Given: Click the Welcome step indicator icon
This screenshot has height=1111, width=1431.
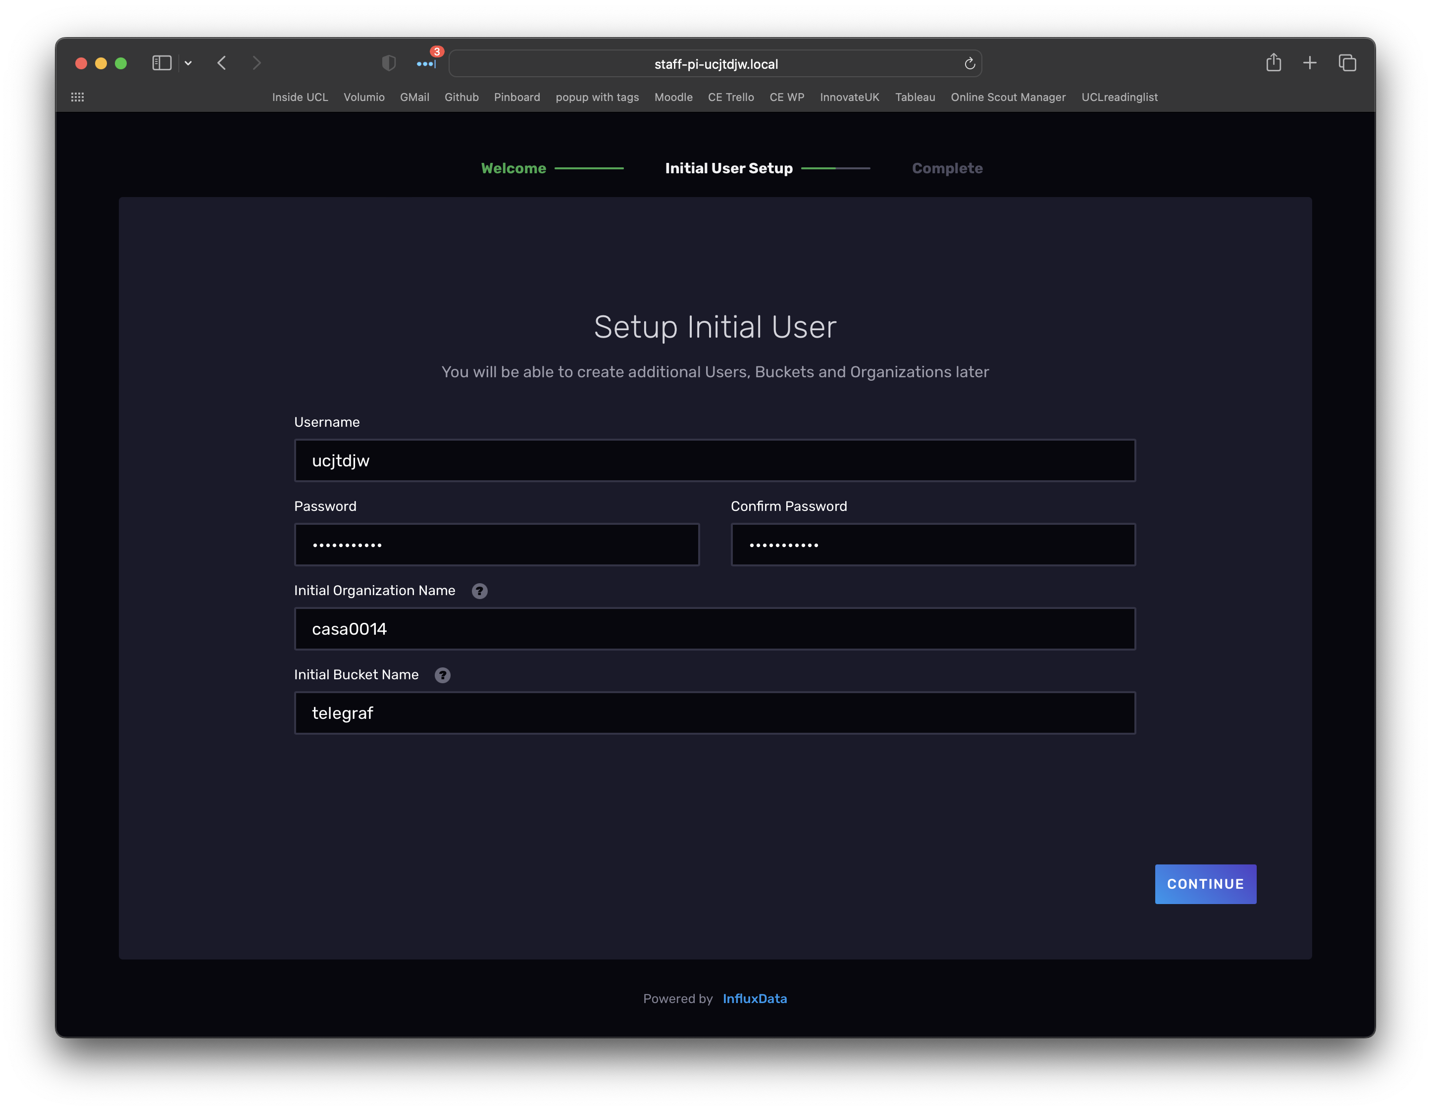Looking at the screenshot, I should (513, 167).
